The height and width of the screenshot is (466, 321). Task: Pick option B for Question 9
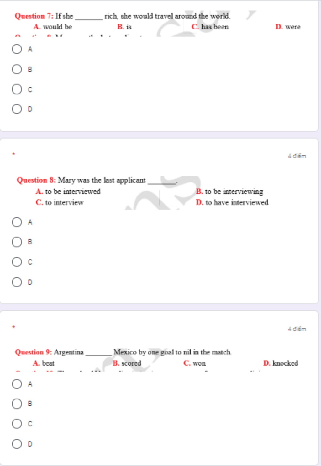pyautogui.click(x=17, y=404)
